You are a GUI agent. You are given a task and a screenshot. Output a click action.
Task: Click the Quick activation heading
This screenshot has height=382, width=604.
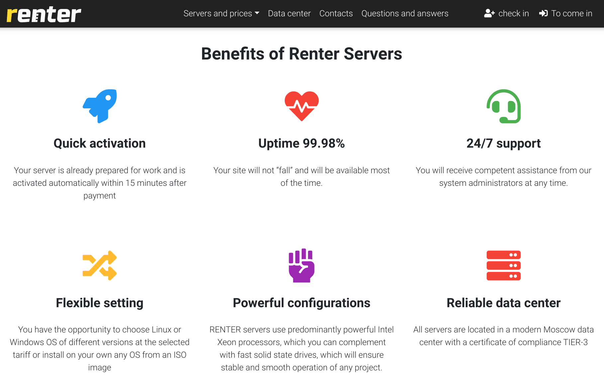(100, 143)
